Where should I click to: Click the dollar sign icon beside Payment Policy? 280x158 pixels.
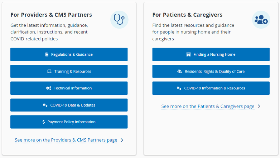[x=43, y=122]
